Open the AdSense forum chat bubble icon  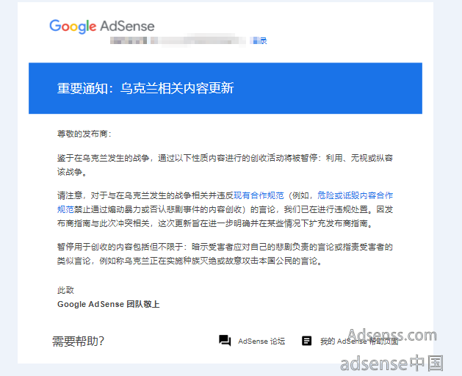pos(225,341)
